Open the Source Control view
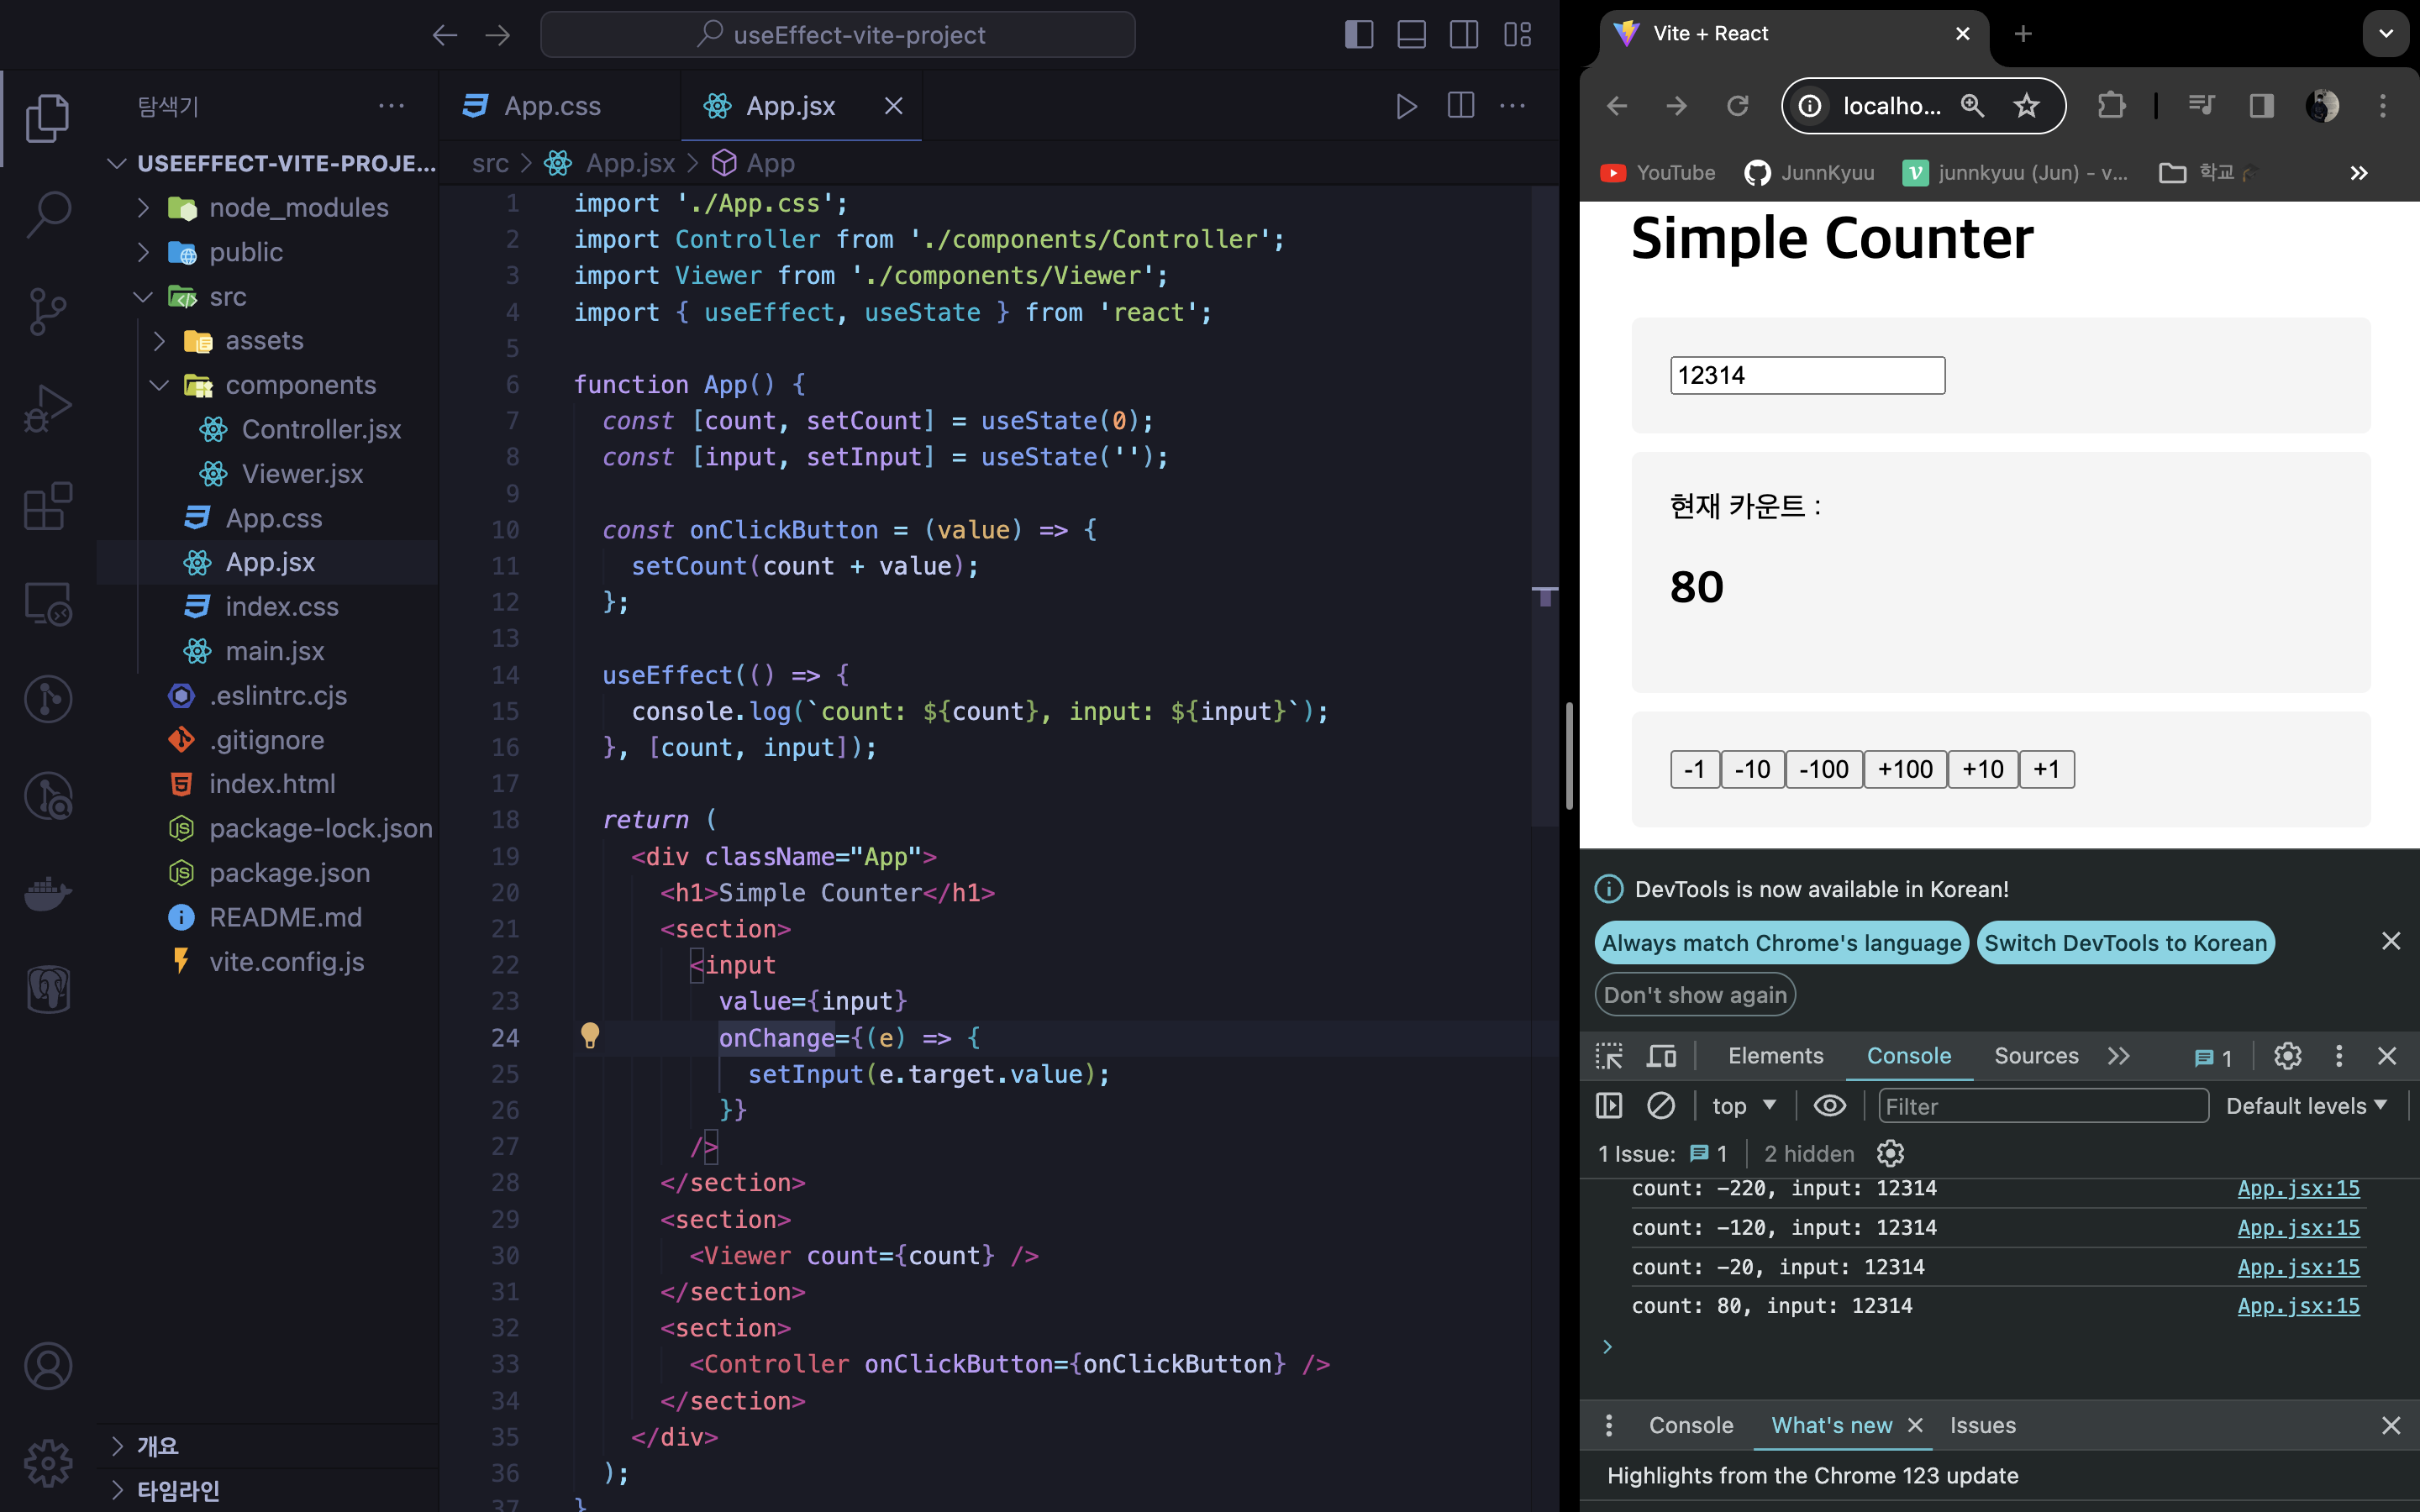This screenshot has width=2420, height=1512. tap(48, 312)
